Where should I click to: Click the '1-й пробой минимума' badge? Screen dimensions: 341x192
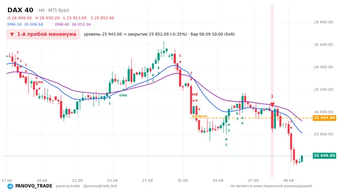point(43,34)
